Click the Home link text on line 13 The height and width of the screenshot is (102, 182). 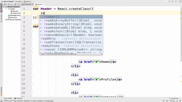105,62
